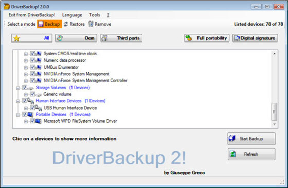Click the Start Backup button
Screen dimensions: 288x188
pyautogui.click(x=251, y=139)
